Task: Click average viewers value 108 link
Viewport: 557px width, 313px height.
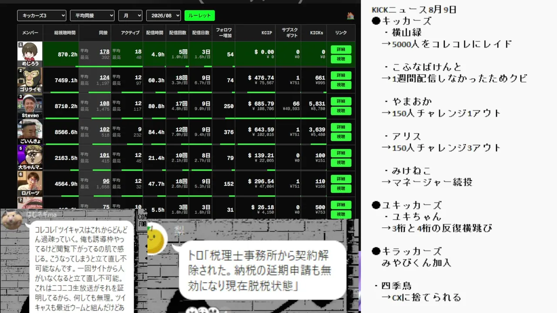Action: point(104,103)
